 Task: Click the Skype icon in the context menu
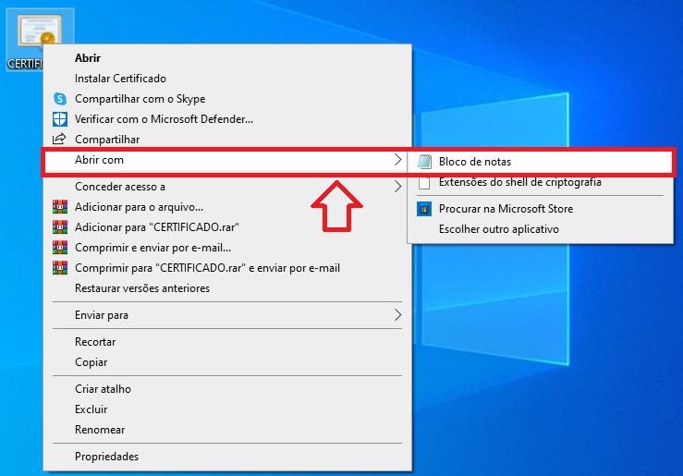tap(60, 99)
